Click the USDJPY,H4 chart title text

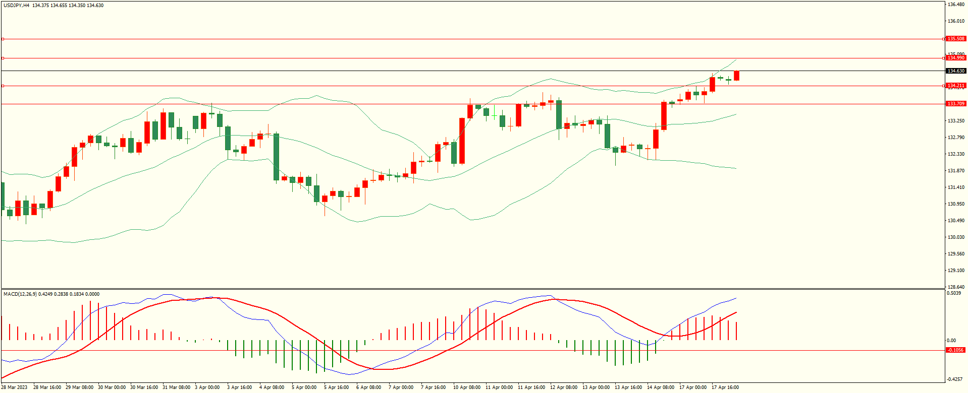pos(16,6)
